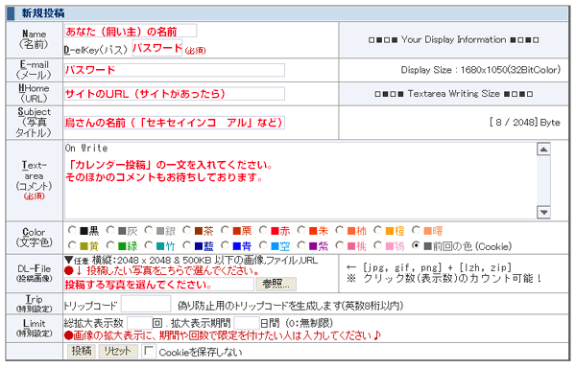576x368 pixels.
Task: Click the [8 / 2048] Byte counter text
Action: coord(524,123)
